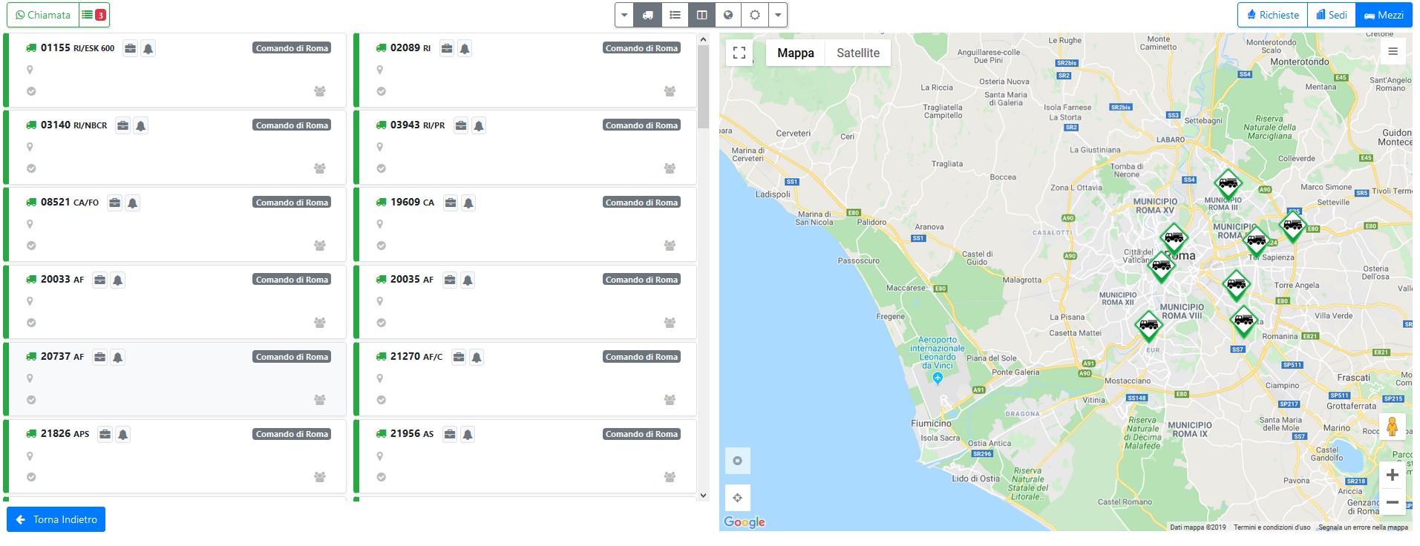The height and width of the screenshot is (546, 1420).
Task: Click the map center crosshair button
Action: click(738, 498)
